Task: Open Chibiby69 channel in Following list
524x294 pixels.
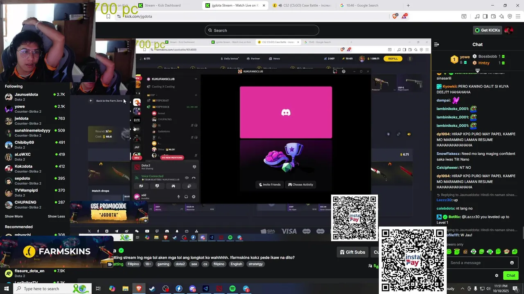Action: coord(34,145)
